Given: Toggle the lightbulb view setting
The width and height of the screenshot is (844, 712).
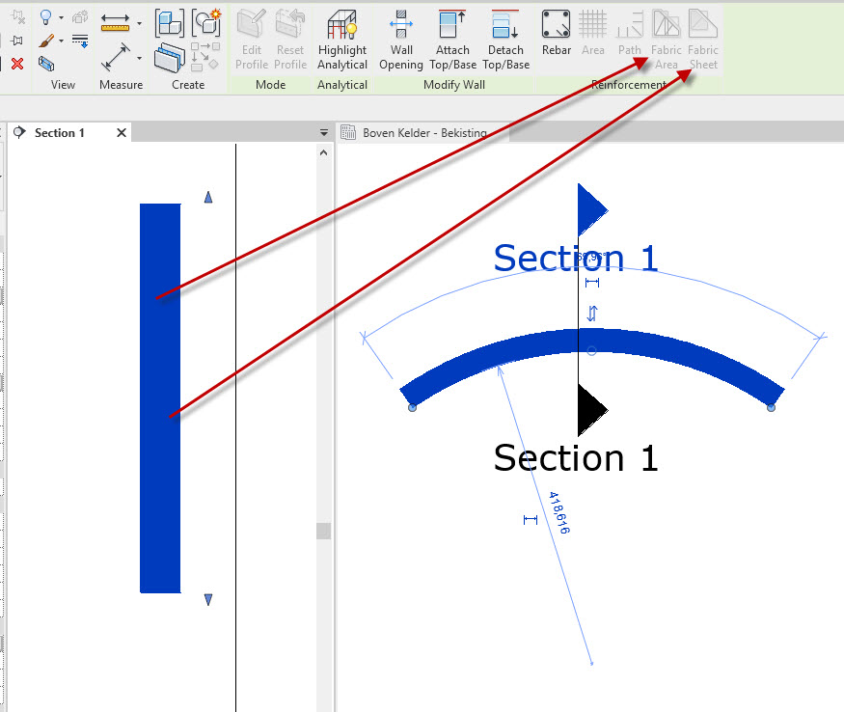Looking at the screenshot, I should [x=44, y=16].
